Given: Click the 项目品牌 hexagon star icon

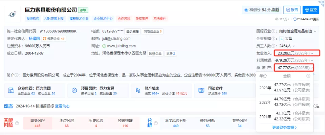Looking at the screenshot, I should point(74,90).
